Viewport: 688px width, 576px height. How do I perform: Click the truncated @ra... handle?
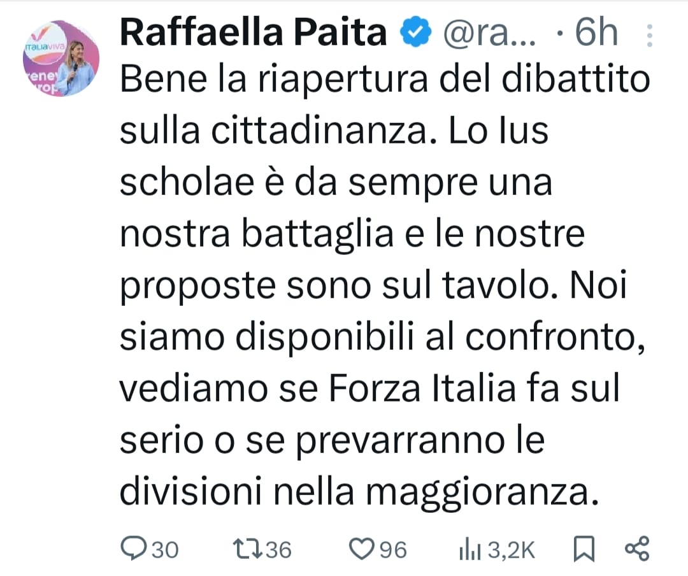coord(481,34)
